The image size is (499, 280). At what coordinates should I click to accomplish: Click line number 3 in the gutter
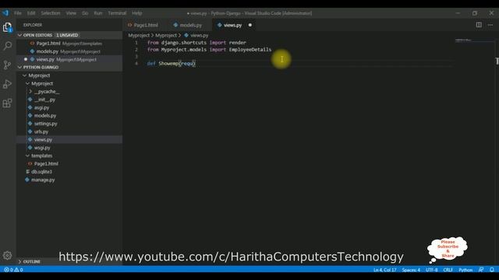tap(136, 57)
